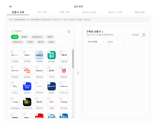The width and height of the screenshot is (157, 126).
Task: Go back with the left arrow
Action: pyautogui.click(x=11, y=7)
